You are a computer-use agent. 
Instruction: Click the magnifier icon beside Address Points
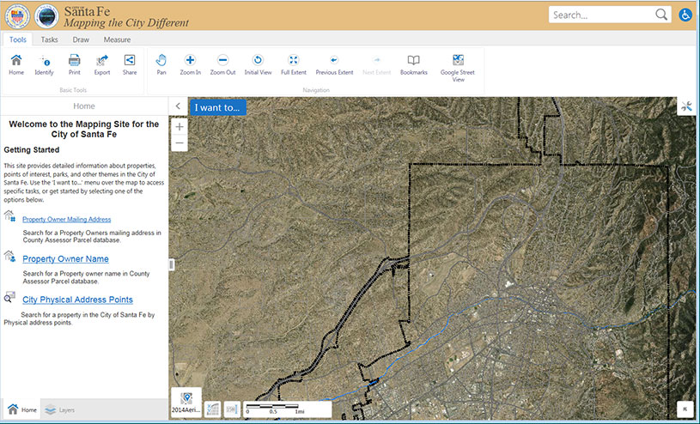(x=9, y=297)
